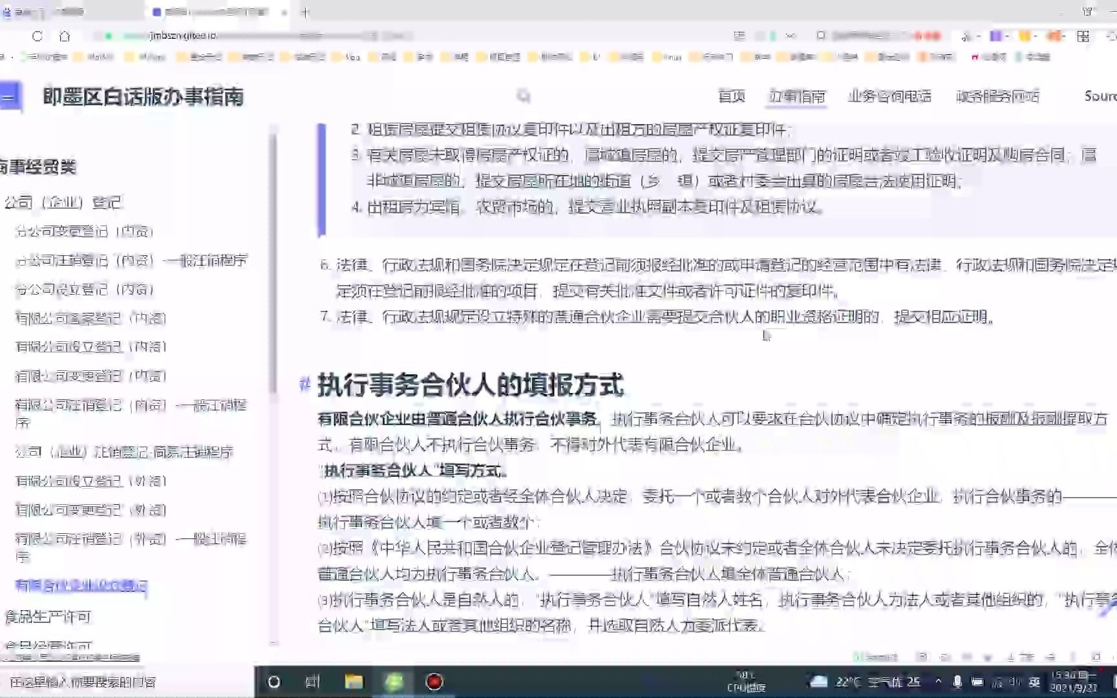Open the 办事指南 nav item
The width and height of the screenshot is (1117, 698).
[797, 96]
